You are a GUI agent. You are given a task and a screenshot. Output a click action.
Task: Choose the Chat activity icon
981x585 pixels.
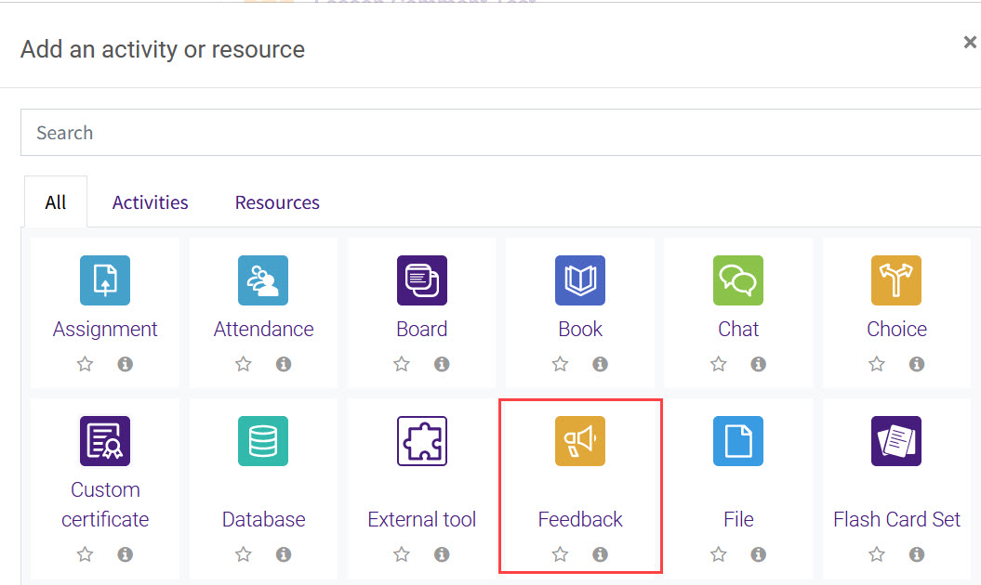click(737, 280)
